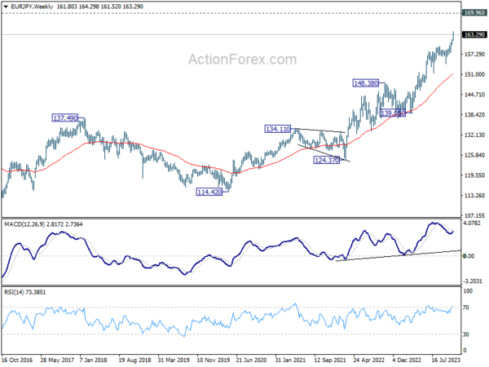Click the 12 Sep 2021 date label
Image resolution: width=489 pixels, height=367 pixels.
pyautogui.click(x=330, y=360)
